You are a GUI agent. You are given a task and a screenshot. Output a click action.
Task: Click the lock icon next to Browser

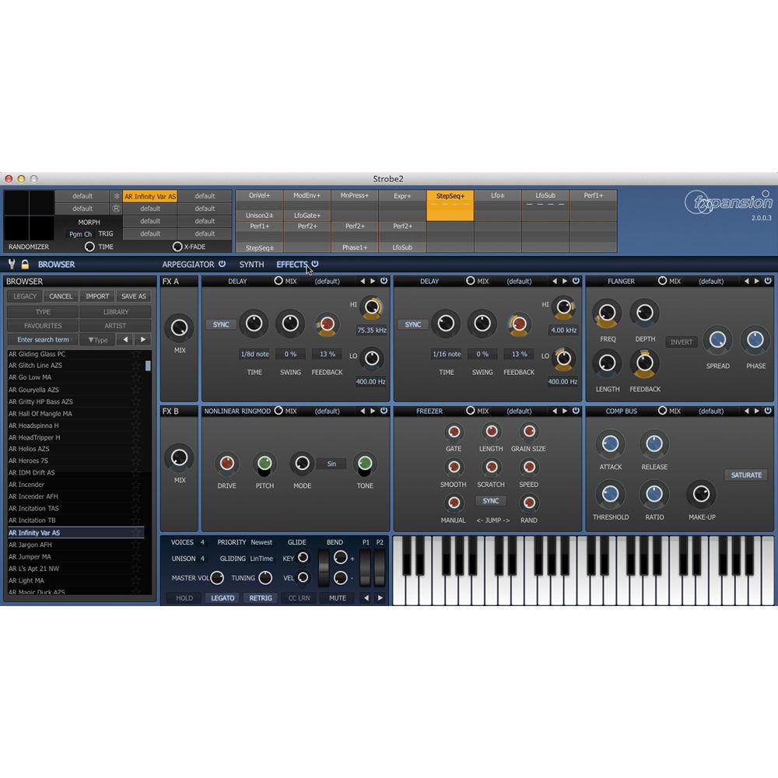[x=23, y=264]
